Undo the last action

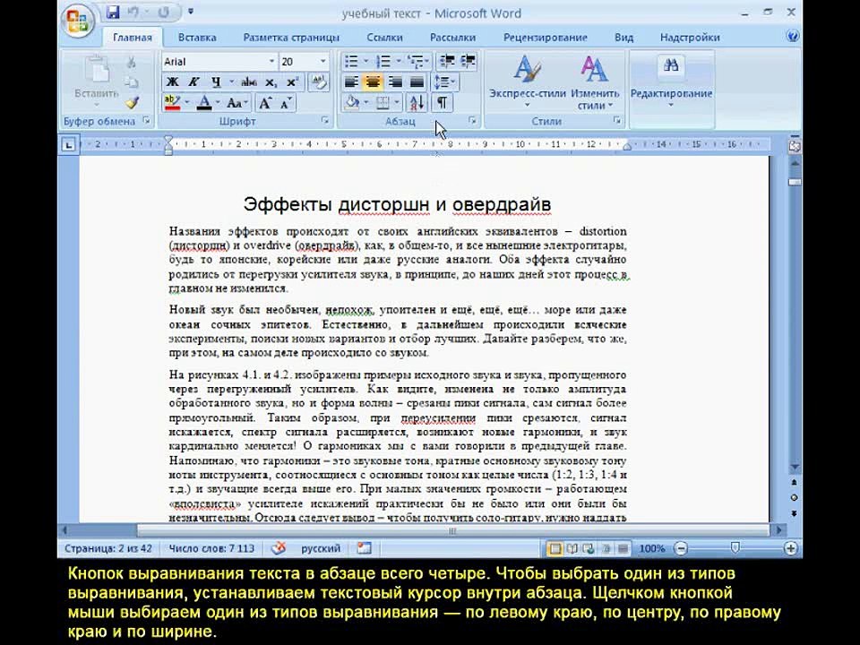pyautogui.click(x=133, y=12)
